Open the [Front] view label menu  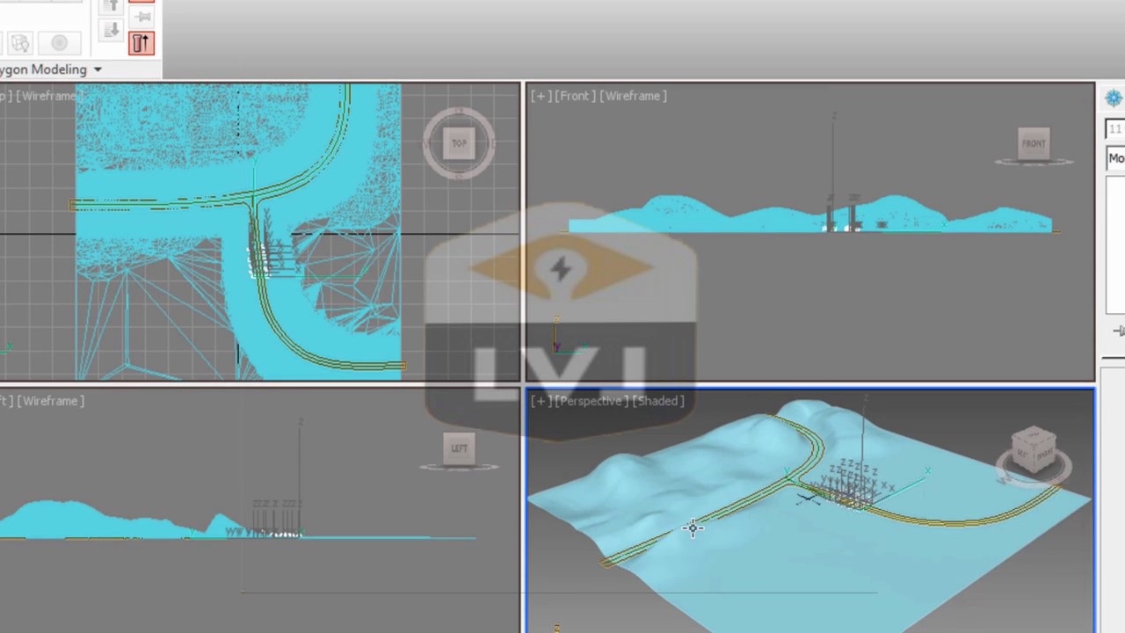click(574, 96)
